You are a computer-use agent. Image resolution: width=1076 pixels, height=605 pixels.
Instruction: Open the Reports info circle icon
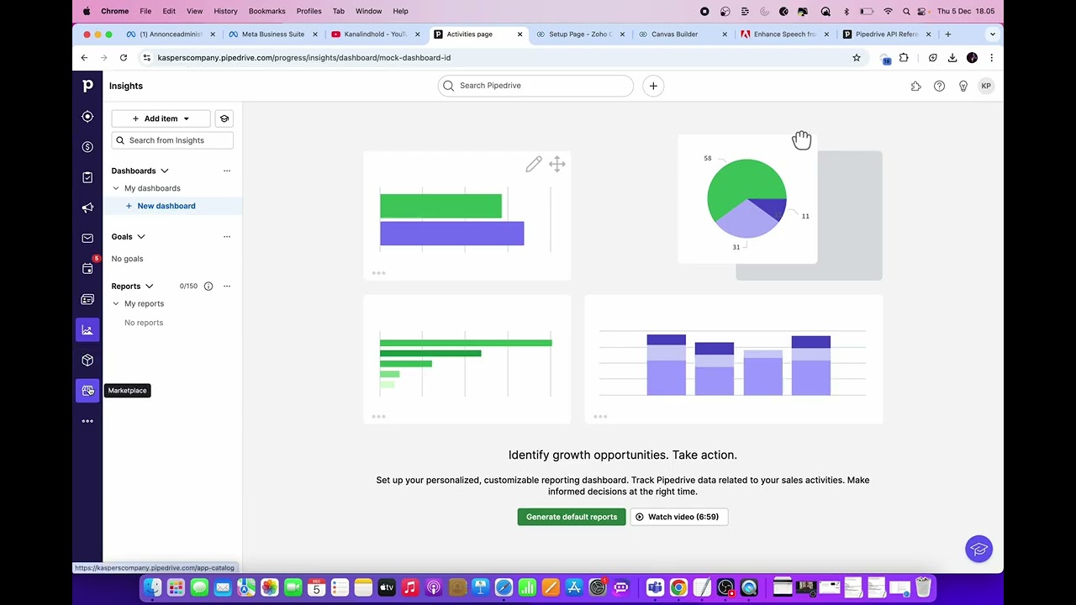point(208,286)
